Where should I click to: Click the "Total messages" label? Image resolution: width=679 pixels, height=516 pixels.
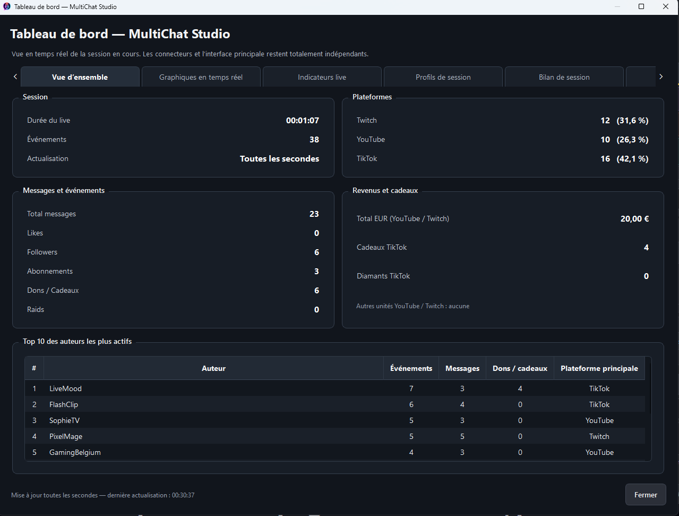51,214
